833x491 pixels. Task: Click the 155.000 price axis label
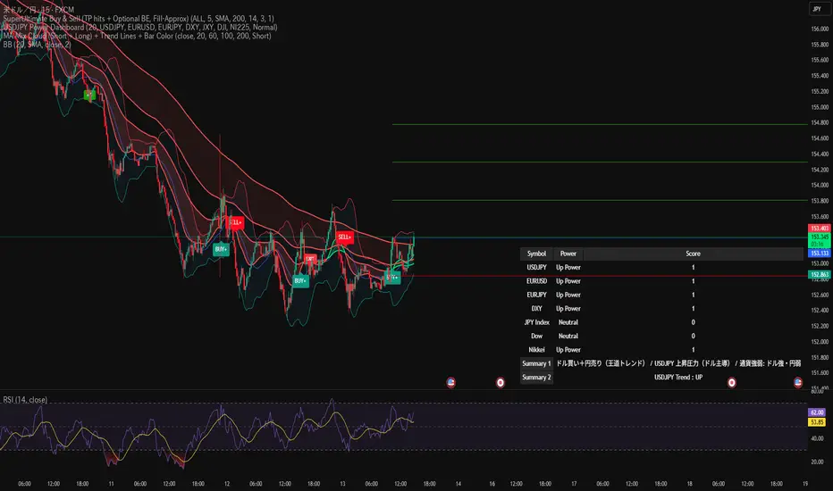[820, 107]
